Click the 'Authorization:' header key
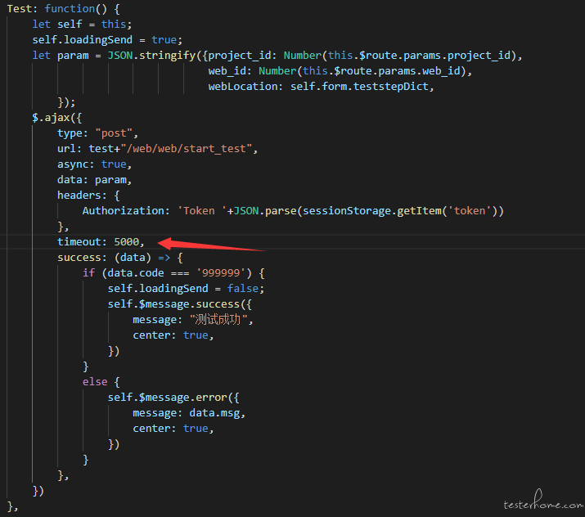 [126, 211]
